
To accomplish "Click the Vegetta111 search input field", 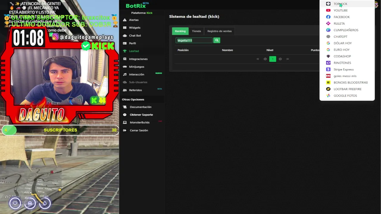I will point(194,40).
